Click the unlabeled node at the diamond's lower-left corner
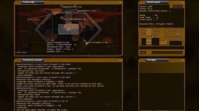 52,41
